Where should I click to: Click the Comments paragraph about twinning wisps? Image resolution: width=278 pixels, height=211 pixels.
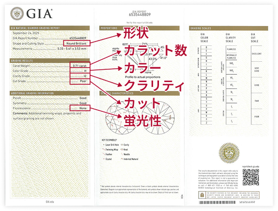pyautogui.click(x=47, y=116)
